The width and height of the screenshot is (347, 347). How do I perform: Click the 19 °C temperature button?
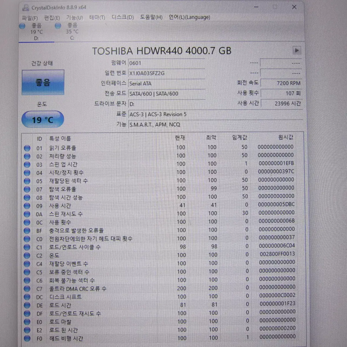43,119
